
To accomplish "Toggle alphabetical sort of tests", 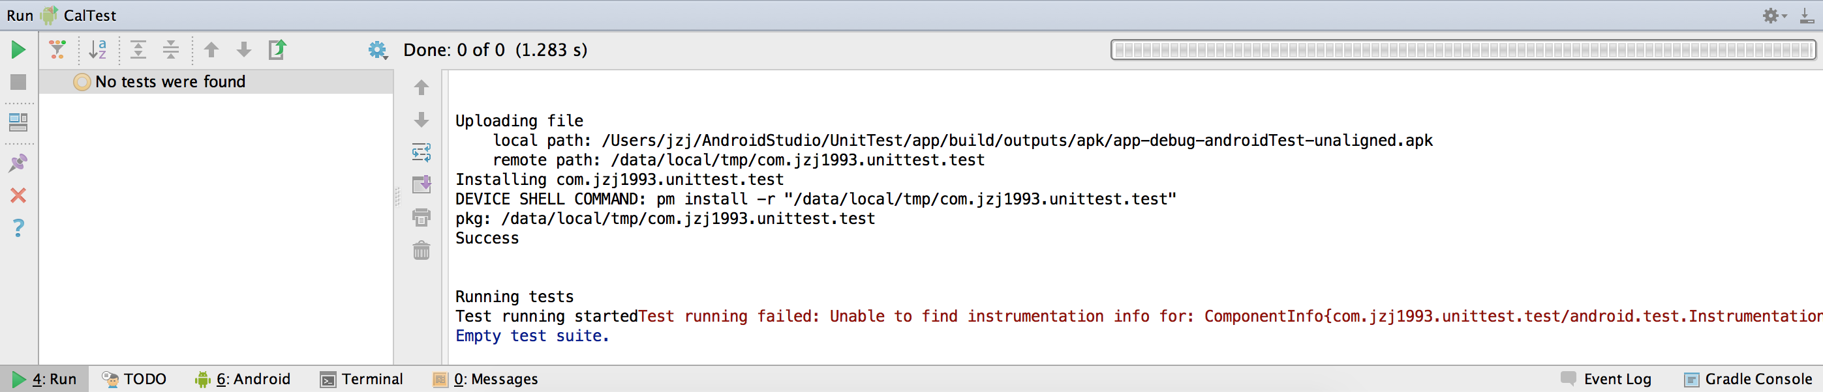I will point(98,49).
